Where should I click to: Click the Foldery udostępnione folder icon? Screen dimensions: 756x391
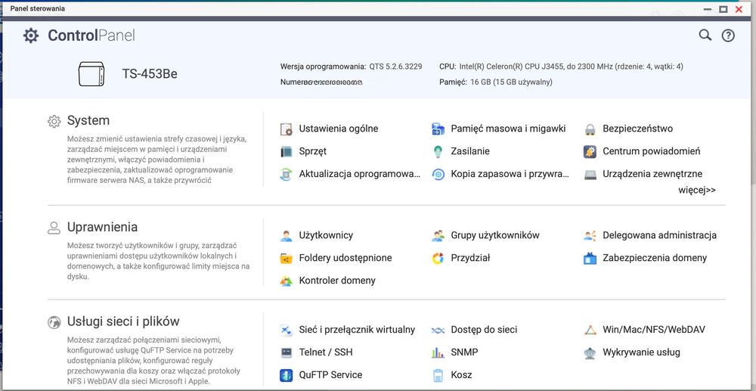click(286, 259)
